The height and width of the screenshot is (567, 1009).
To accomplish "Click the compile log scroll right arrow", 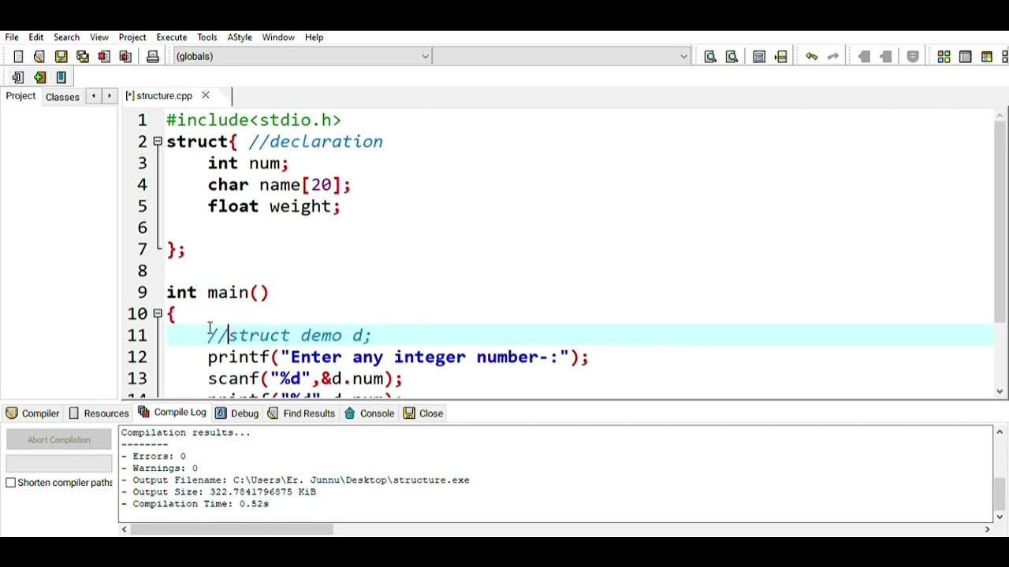I will [987, 529].
